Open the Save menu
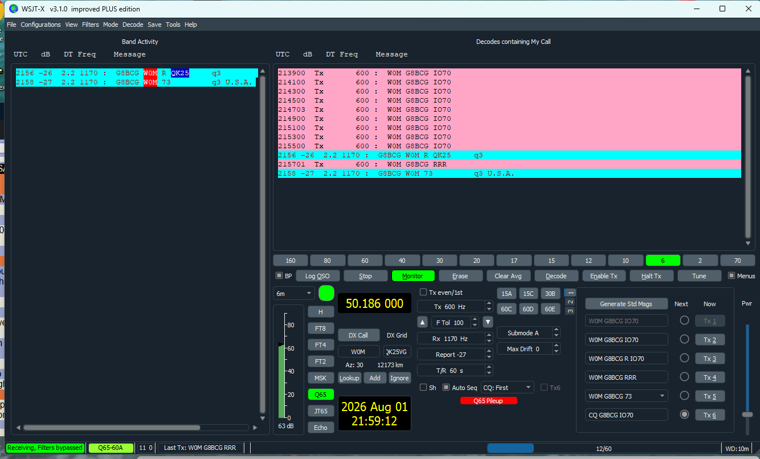Viewport: 760px width, 459px height. click(x=154, y=25)
